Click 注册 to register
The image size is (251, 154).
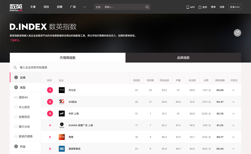[222, 7]
